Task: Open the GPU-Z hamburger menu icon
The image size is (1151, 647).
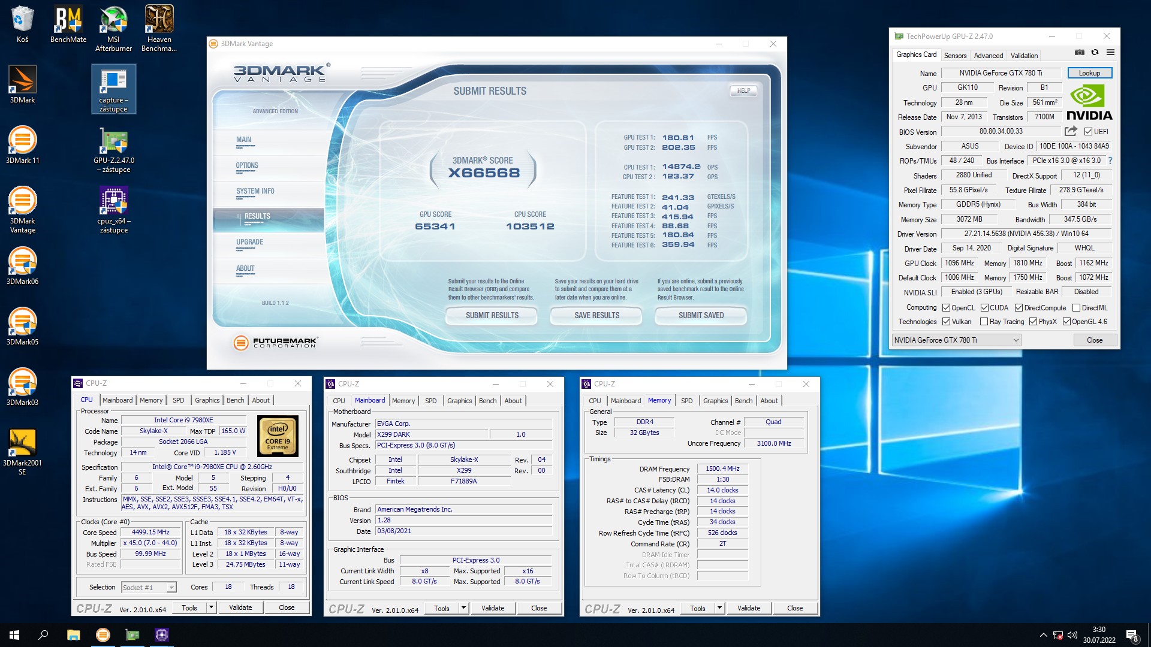Action: pos(1110,53)
